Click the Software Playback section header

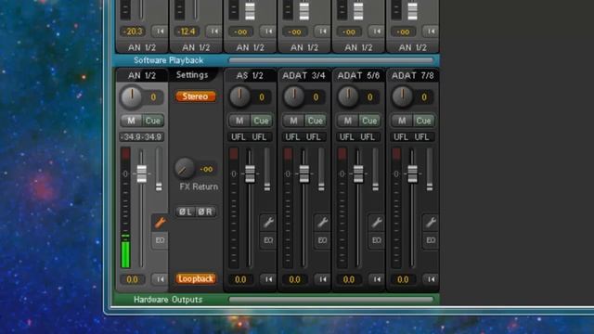pos(169,60)
